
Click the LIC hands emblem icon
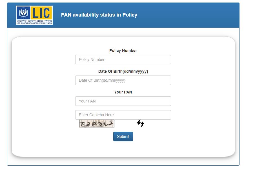tap(23, 13)
